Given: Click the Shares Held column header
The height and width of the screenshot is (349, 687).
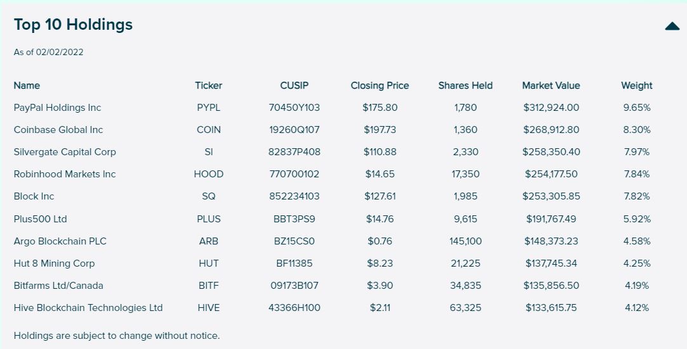Looking at the screenshot, I should coord(465,86).
